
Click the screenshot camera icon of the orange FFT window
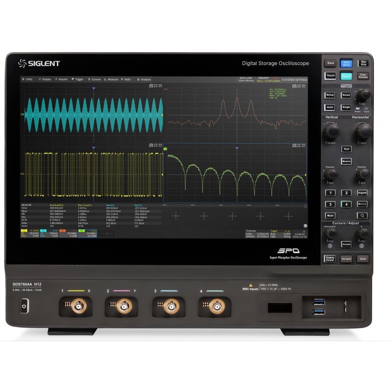(x=294, y=86)
